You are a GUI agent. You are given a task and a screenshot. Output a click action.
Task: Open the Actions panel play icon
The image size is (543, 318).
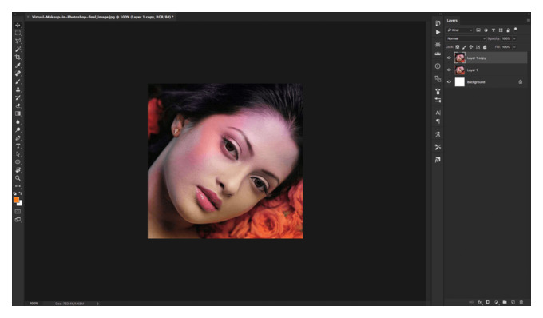438,32
